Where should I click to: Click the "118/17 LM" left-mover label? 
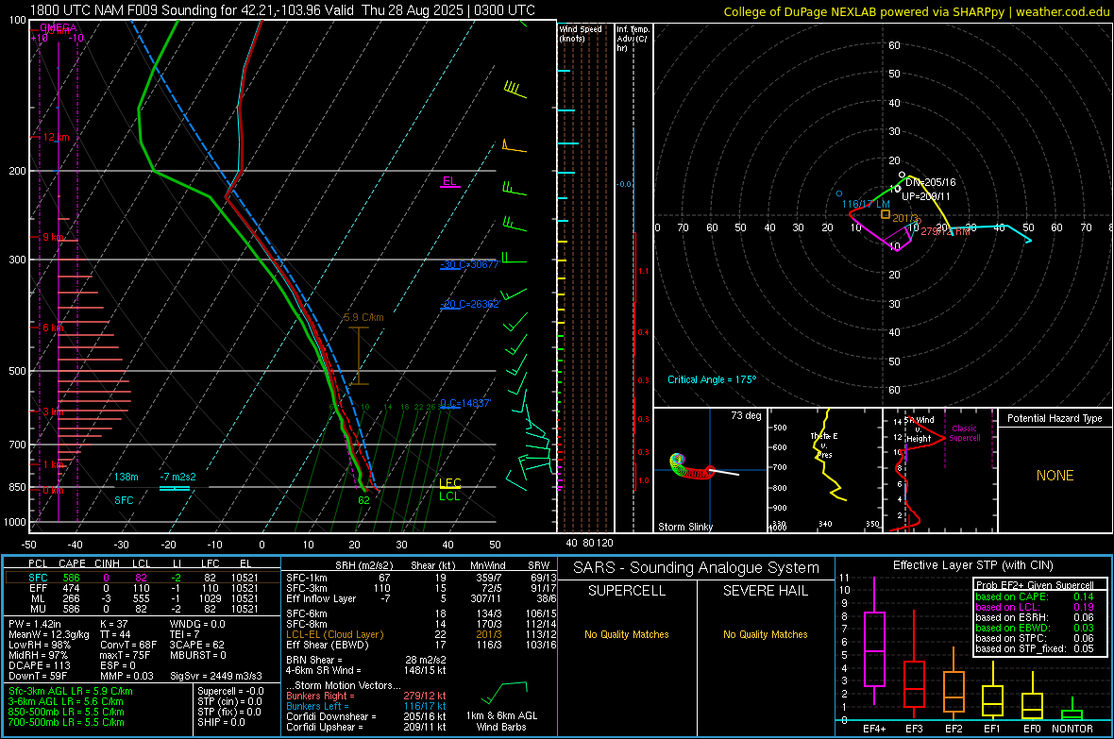pyautogui.click(x=866, y=204)
